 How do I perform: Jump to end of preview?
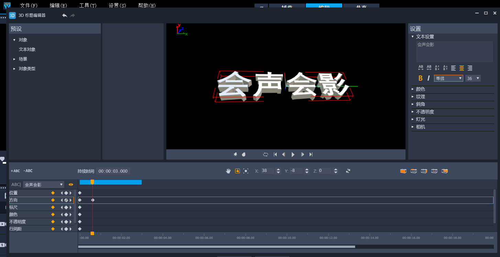(311, 154)
